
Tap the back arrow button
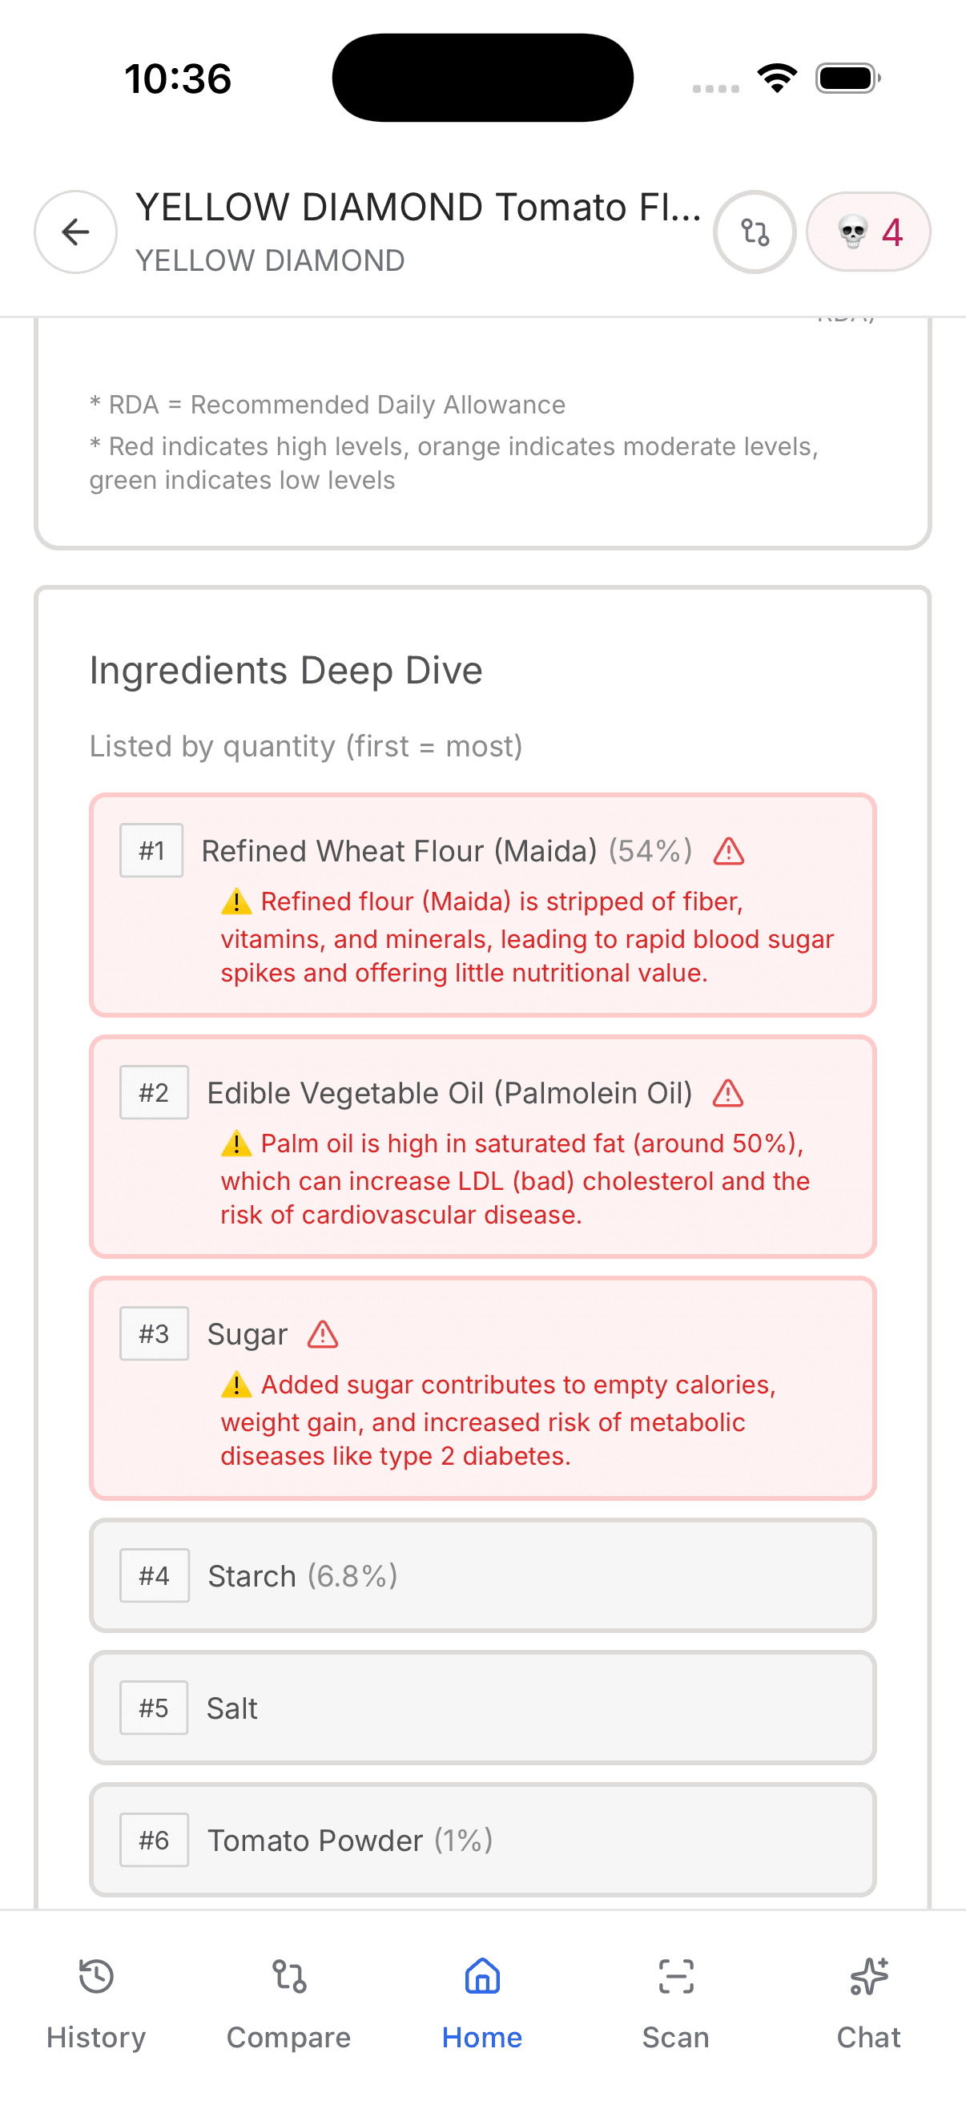(75, 232)
